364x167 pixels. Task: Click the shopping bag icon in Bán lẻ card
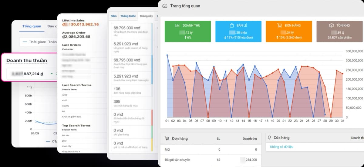(x=231, y=25)
